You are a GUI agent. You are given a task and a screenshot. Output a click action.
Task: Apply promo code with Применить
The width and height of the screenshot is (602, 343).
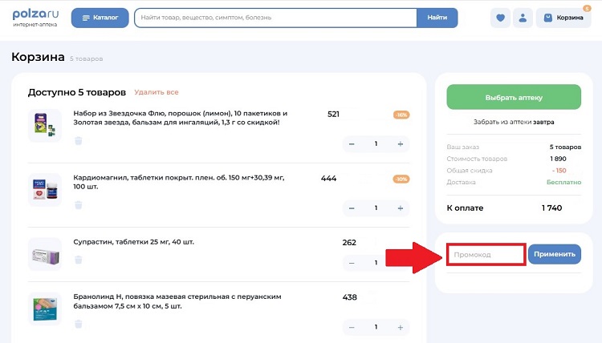pos(554,255)
